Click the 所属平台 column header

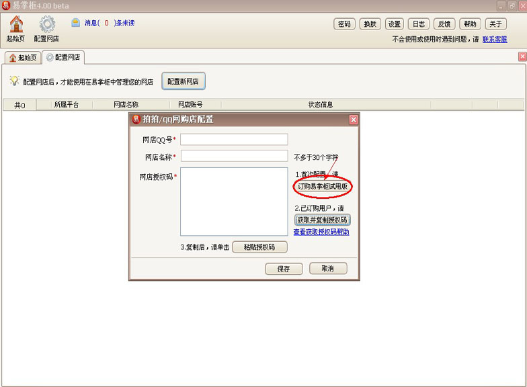click(x=66, y=105)
